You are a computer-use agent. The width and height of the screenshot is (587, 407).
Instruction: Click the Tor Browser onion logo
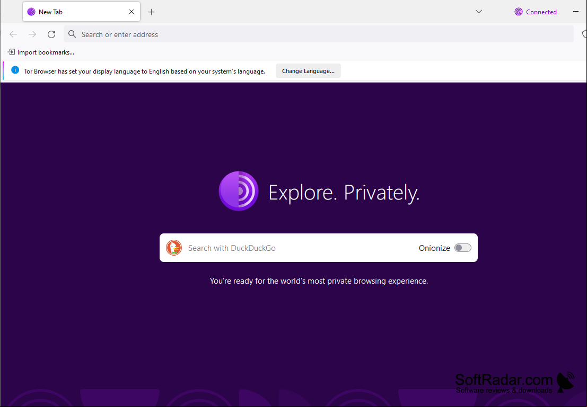239,191
